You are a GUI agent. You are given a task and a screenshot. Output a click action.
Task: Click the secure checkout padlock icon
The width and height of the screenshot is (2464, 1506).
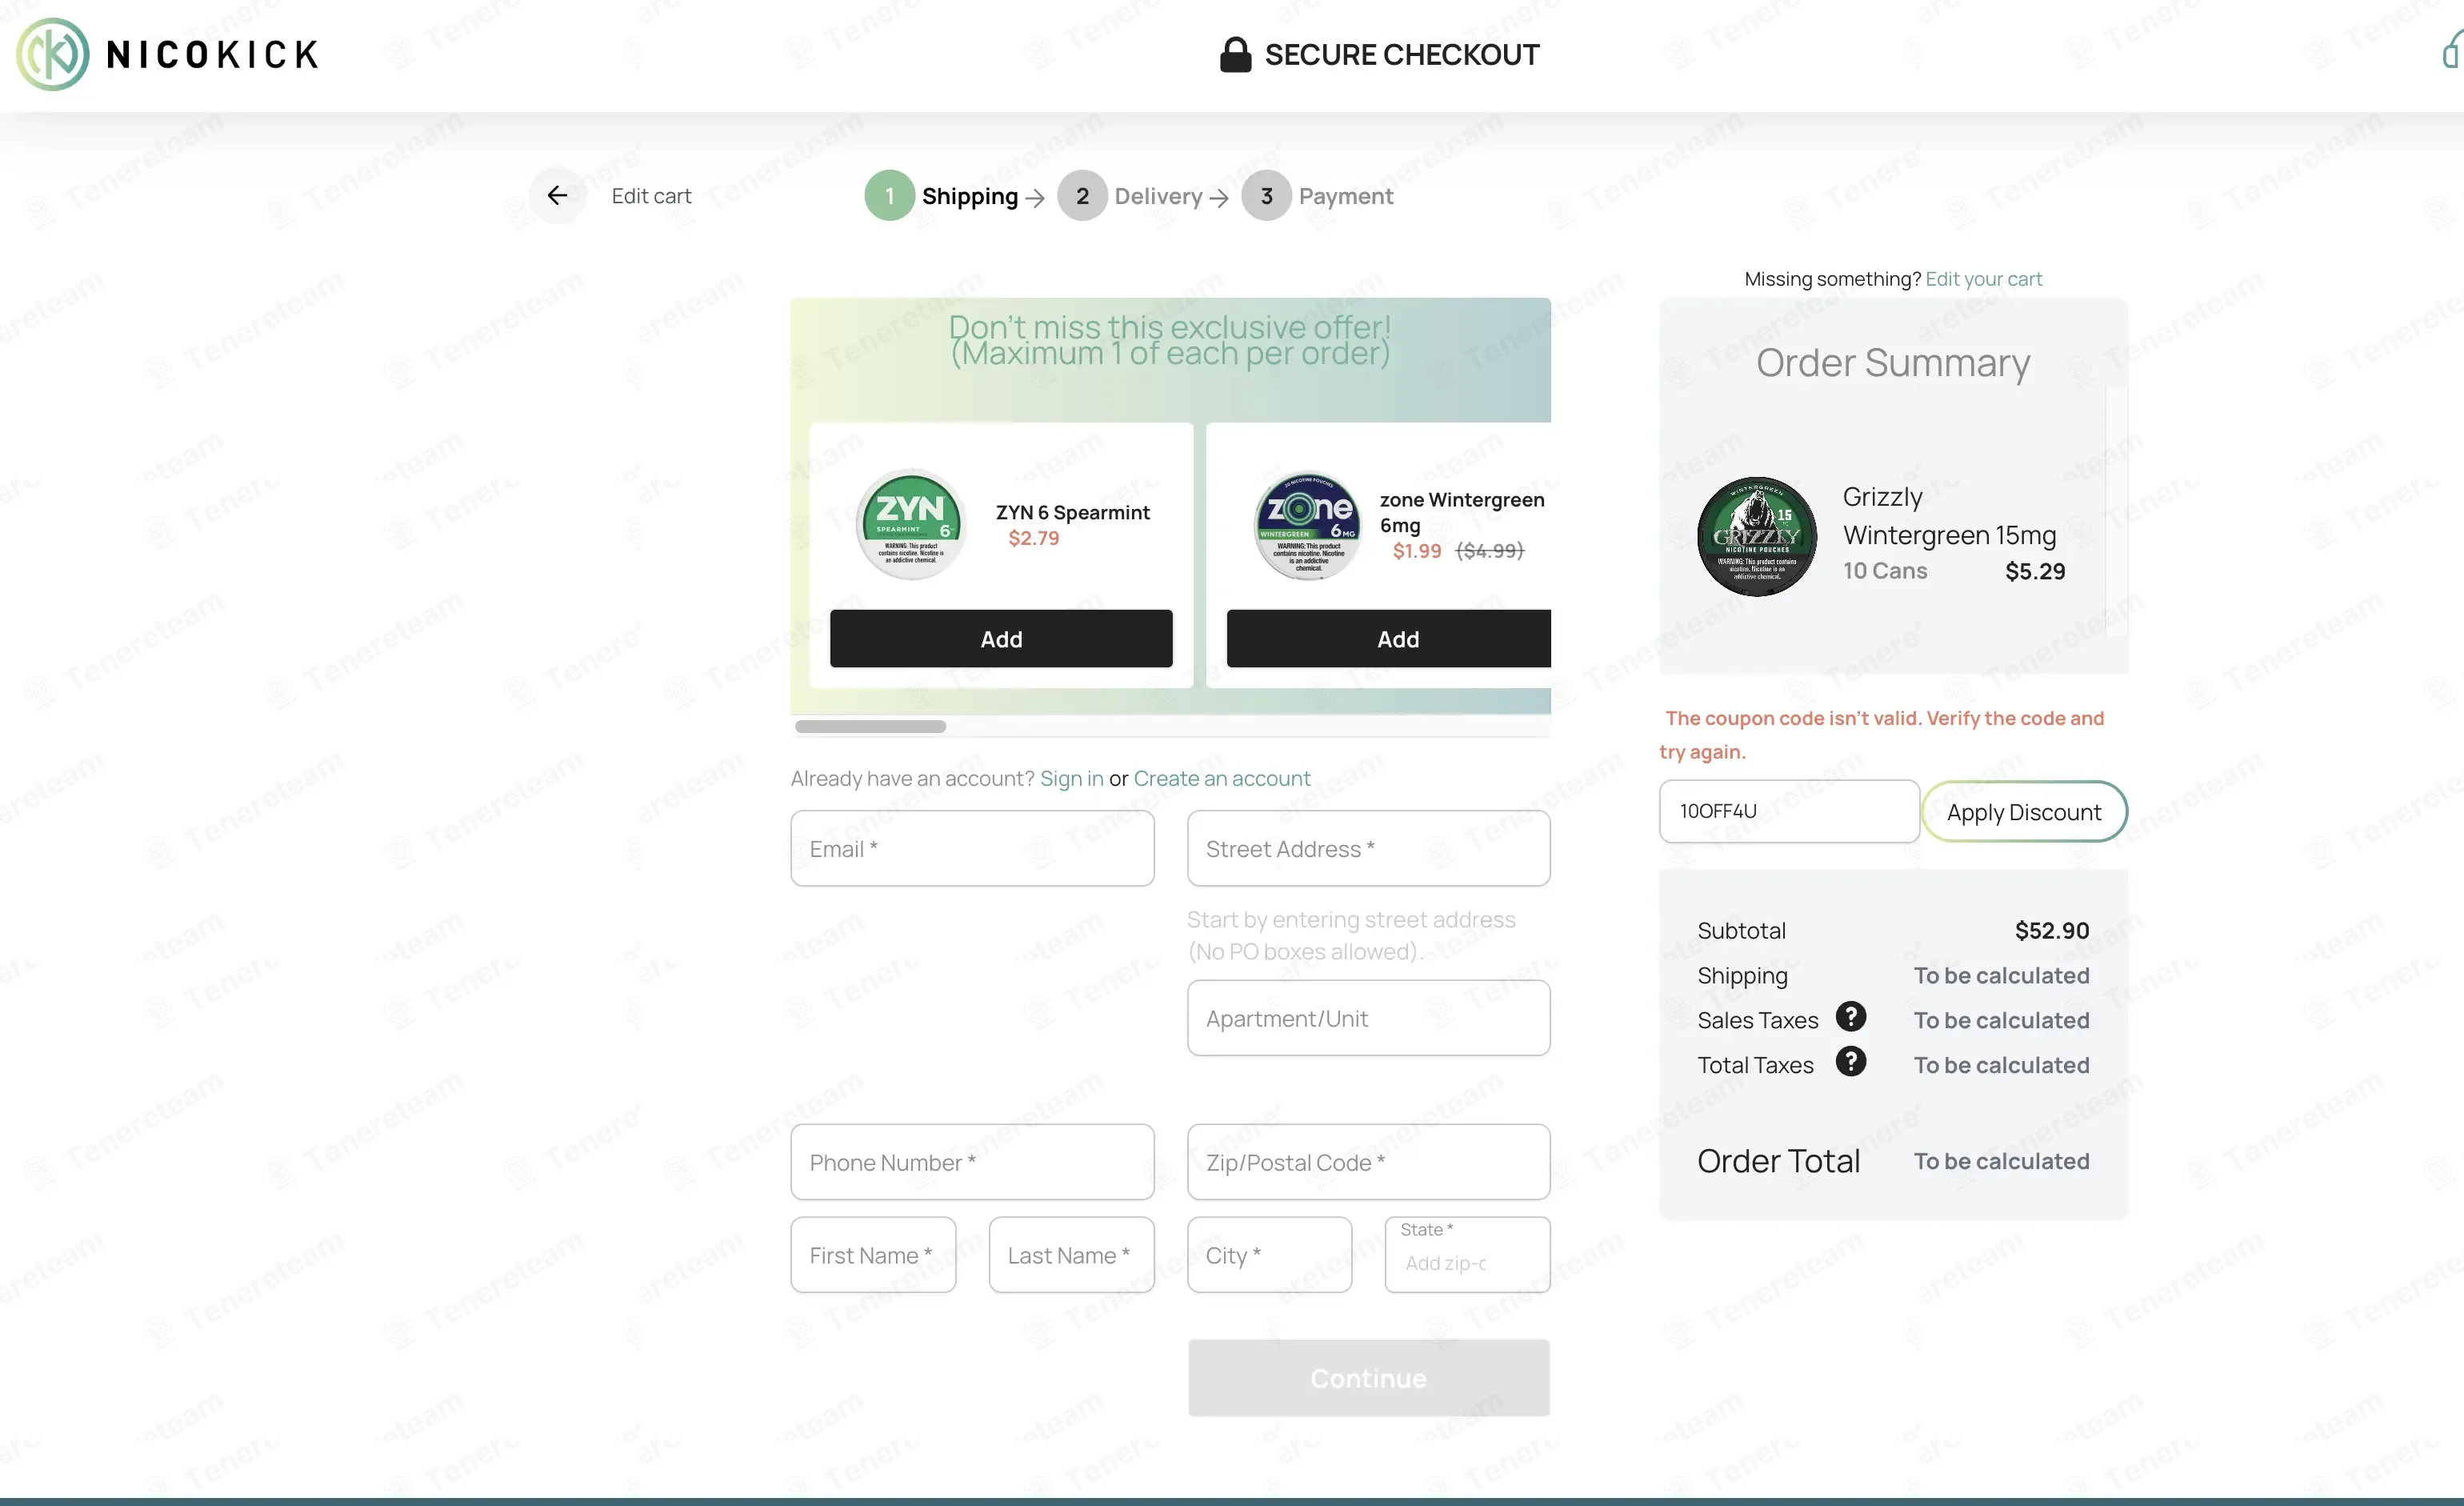coord(1235,54)
